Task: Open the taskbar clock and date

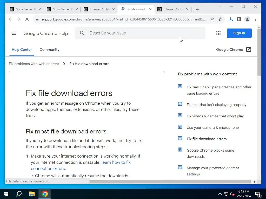Action: pos(244,194)
